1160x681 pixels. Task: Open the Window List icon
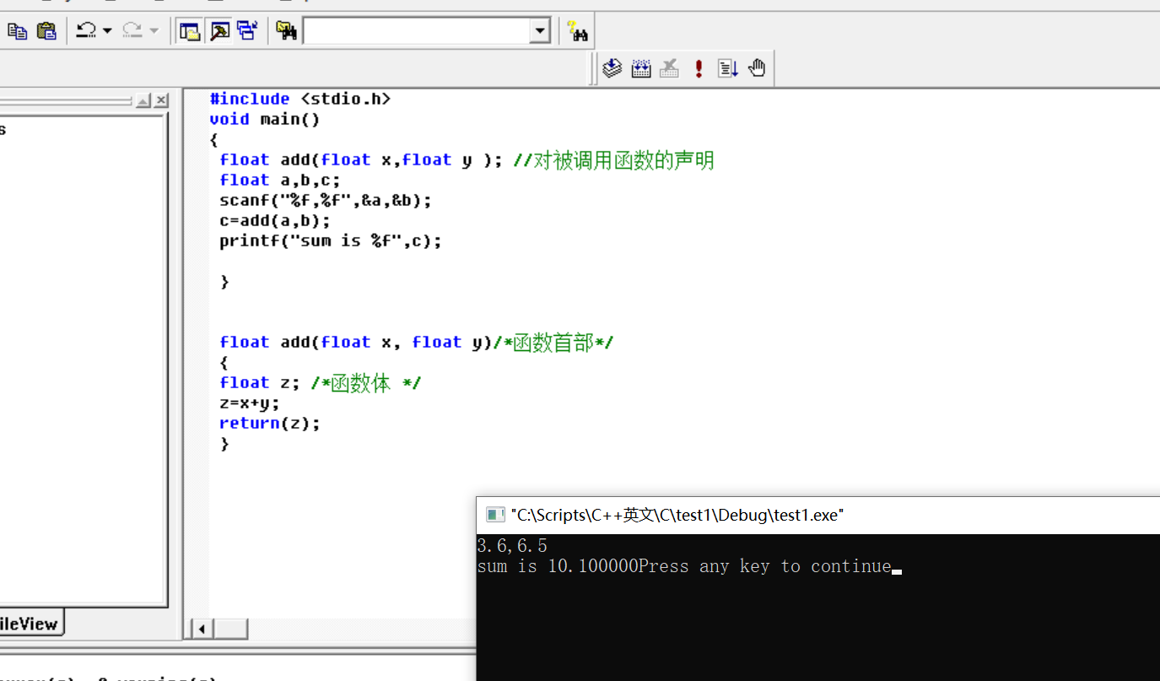coord(247,31)
